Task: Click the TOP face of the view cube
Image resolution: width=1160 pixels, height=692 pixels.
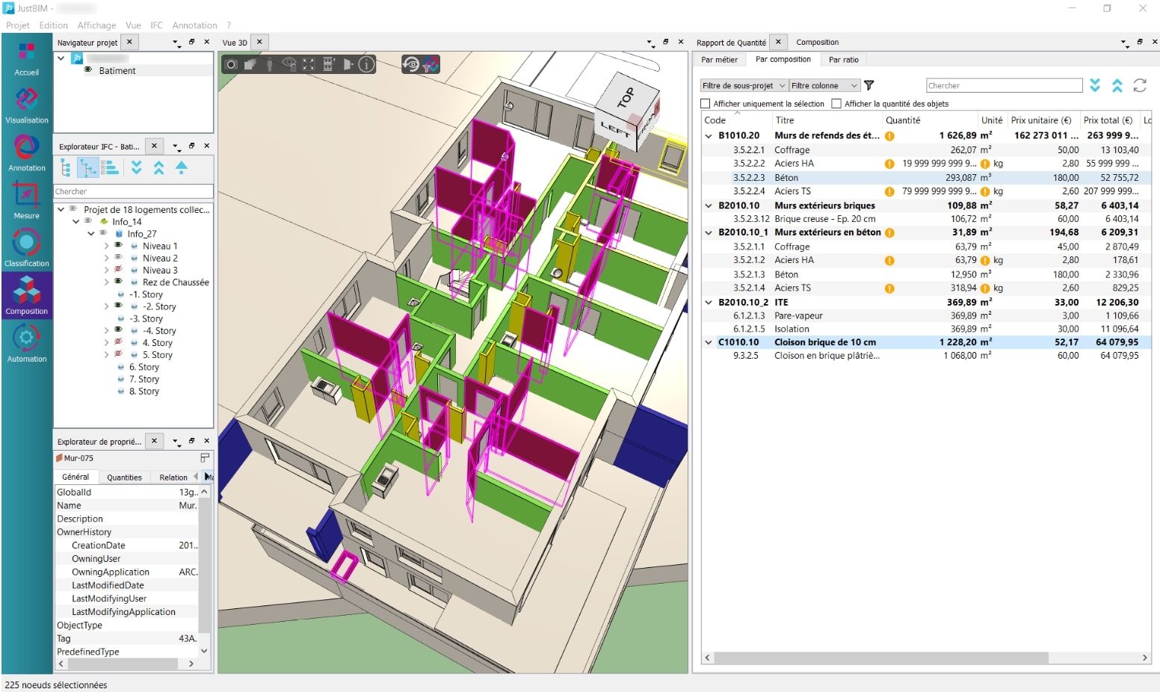Action: (x=626, y=96)
